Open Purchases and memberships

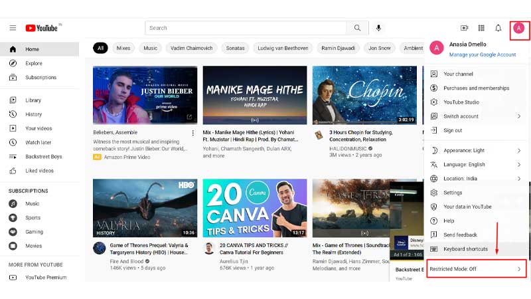pos(476,88)
